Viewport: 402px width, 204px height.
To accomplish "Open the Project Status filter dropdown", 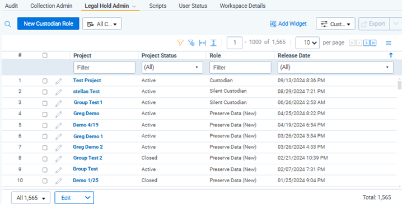I will 172,67.
